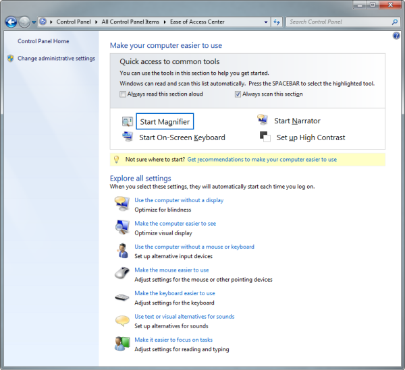
Task: Select Ease of Access Center breadcrumb
Action: point(197,22)
